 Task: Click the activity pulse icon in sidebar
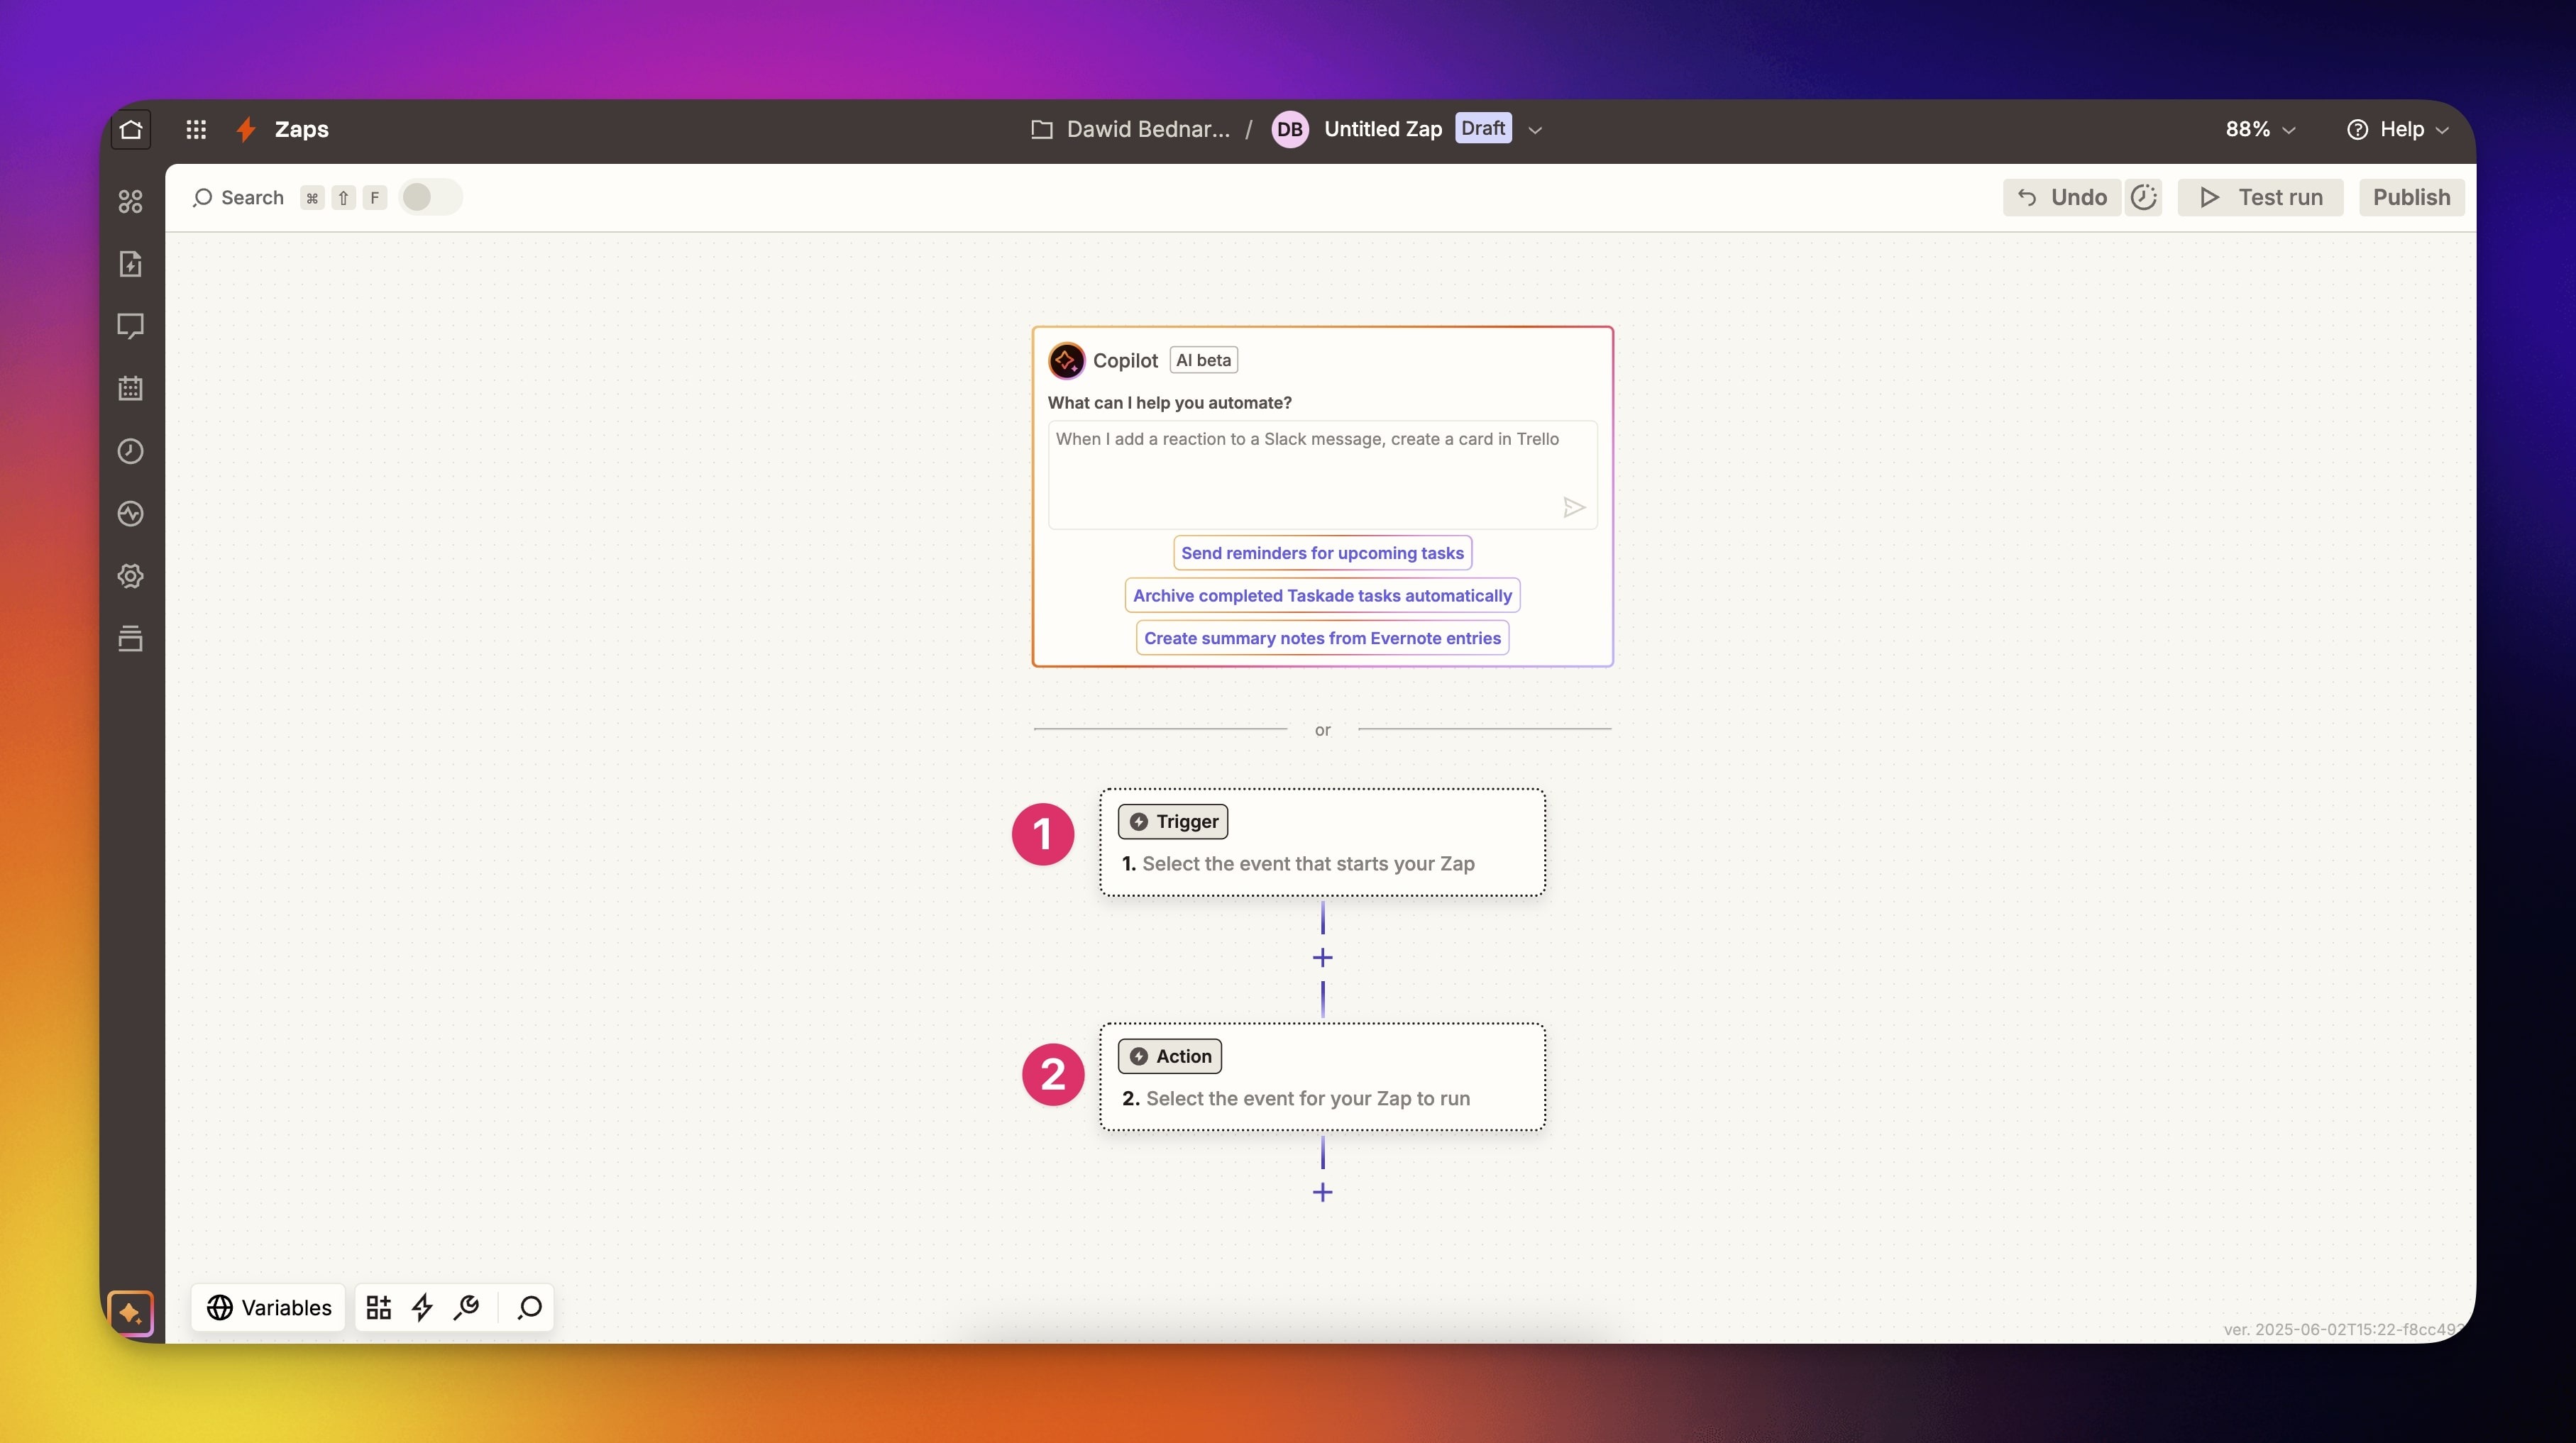(x=131, y=513)
